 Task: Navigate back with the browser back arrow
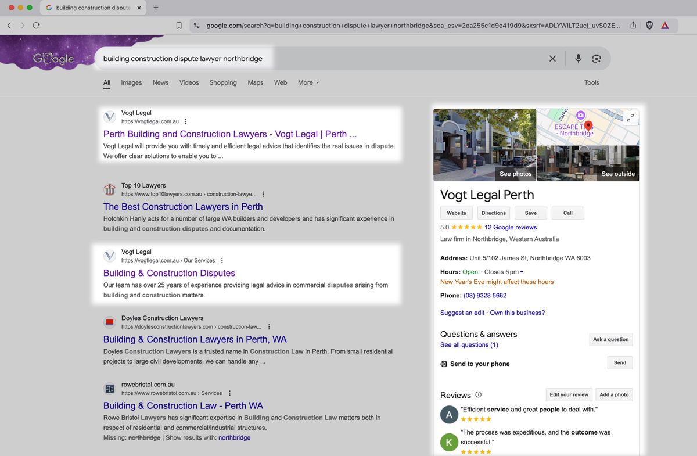tap(9, 25)
